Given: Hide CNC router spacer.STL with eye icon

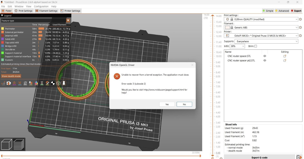Looking at the screenshot, I should pos(265,56).
